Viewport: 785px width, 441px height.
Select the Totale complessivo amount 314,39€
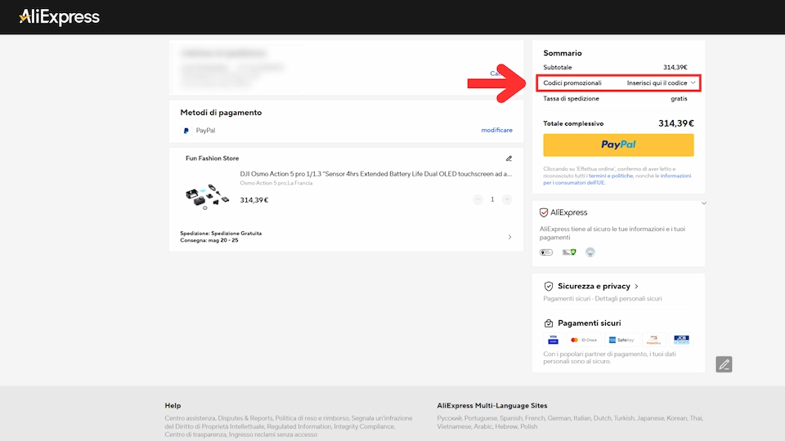676,123
